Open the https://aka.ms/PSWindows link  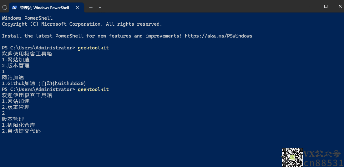pos(219,36)
